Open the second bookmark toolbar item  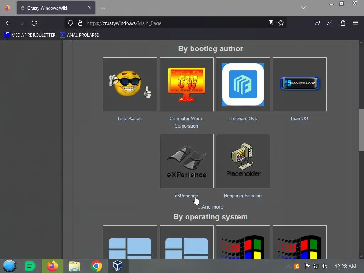click(79, 35)
